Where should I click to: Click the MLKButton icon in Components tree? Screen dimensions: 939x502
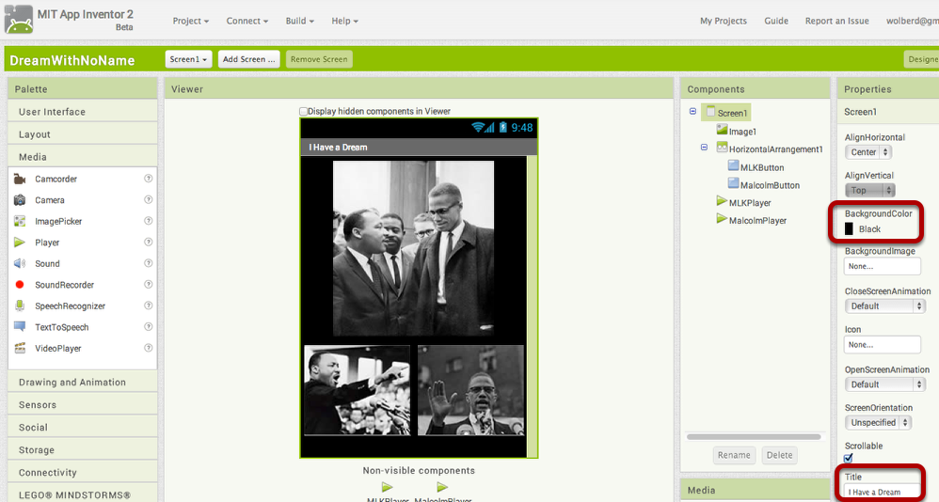click(733, 165)
